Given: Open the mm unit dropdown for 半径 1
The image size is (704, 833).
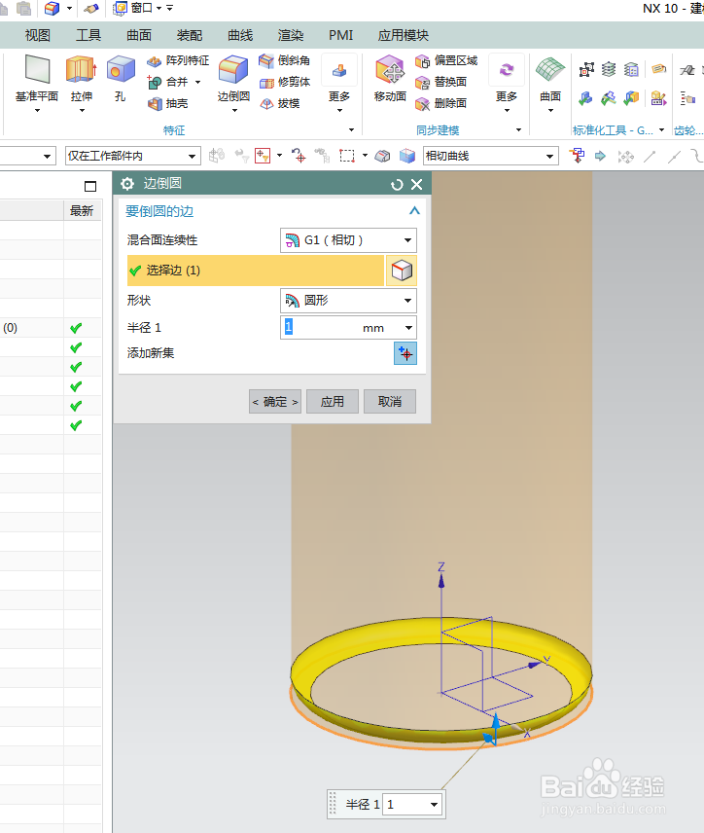Looking at the screenshot, I should 408,328.
